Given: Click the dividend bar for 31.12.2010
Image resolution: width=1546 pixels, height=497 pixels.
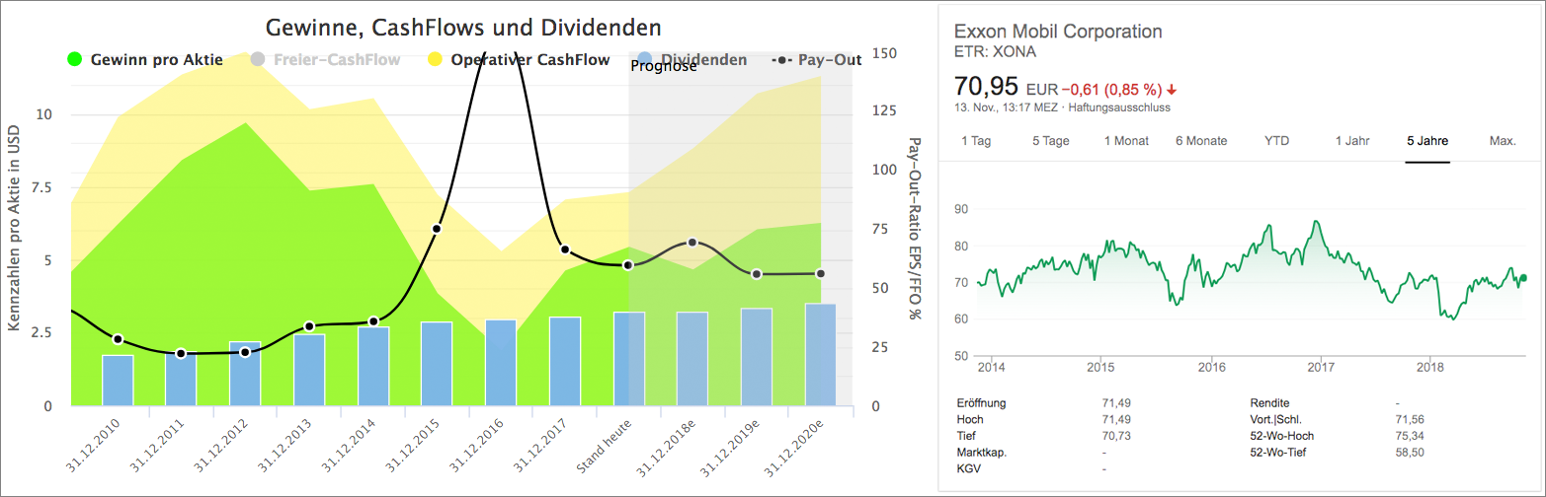Looking at the screenshot, I should tap(118, 381).
